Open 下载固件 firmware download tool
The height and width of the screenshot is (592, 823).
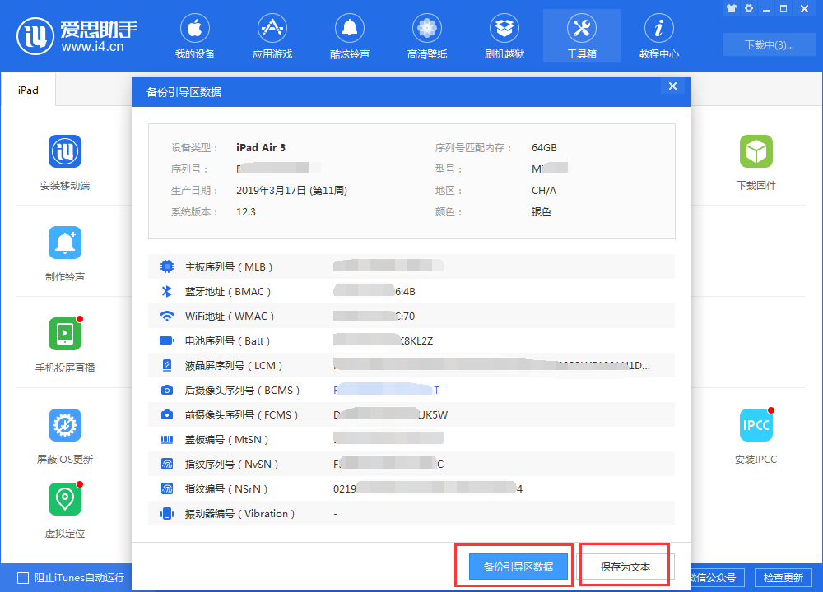(756, 163)
